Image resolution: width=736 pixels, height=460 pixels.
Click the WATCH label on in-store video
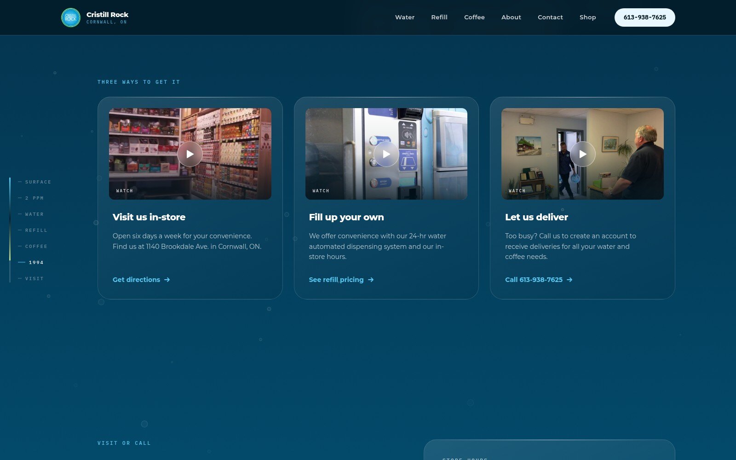tap(125, 191)
